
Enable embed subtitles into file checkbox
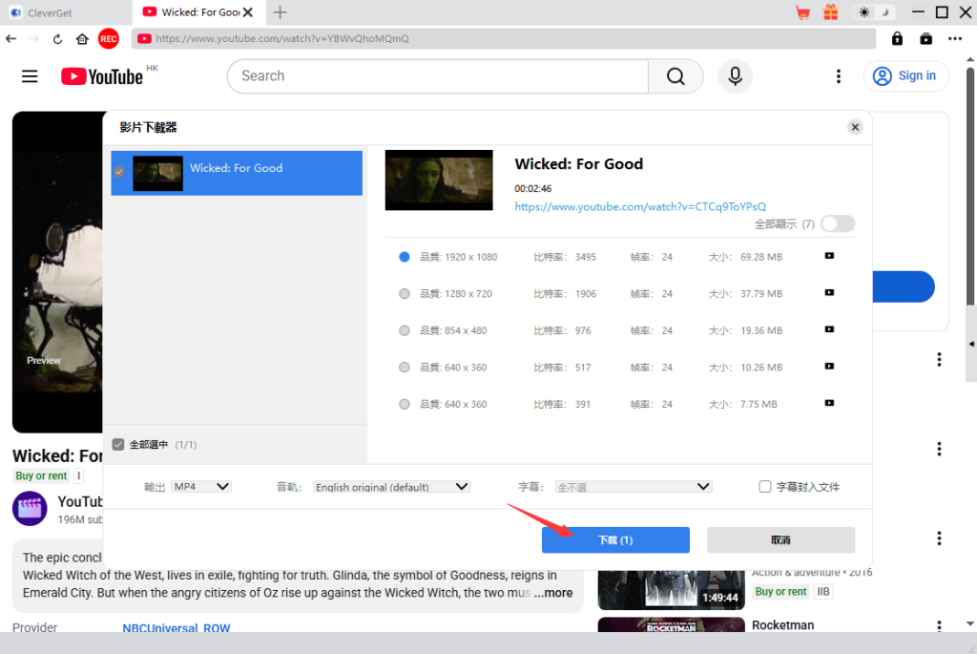pos(765,486)
